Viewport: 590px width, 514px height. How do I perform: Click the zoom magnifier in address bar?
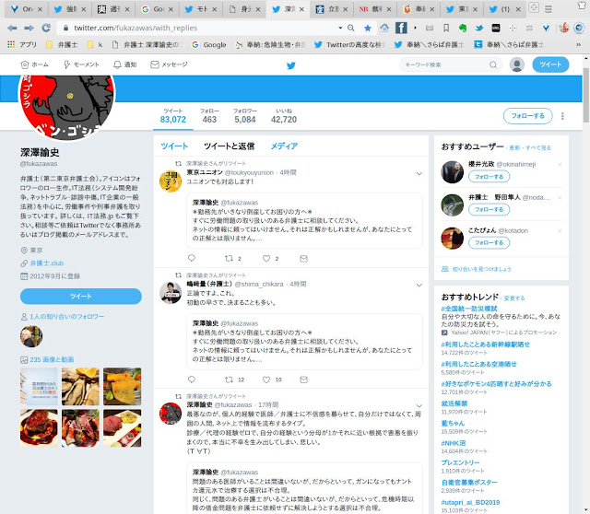click(x=350, y=28)
